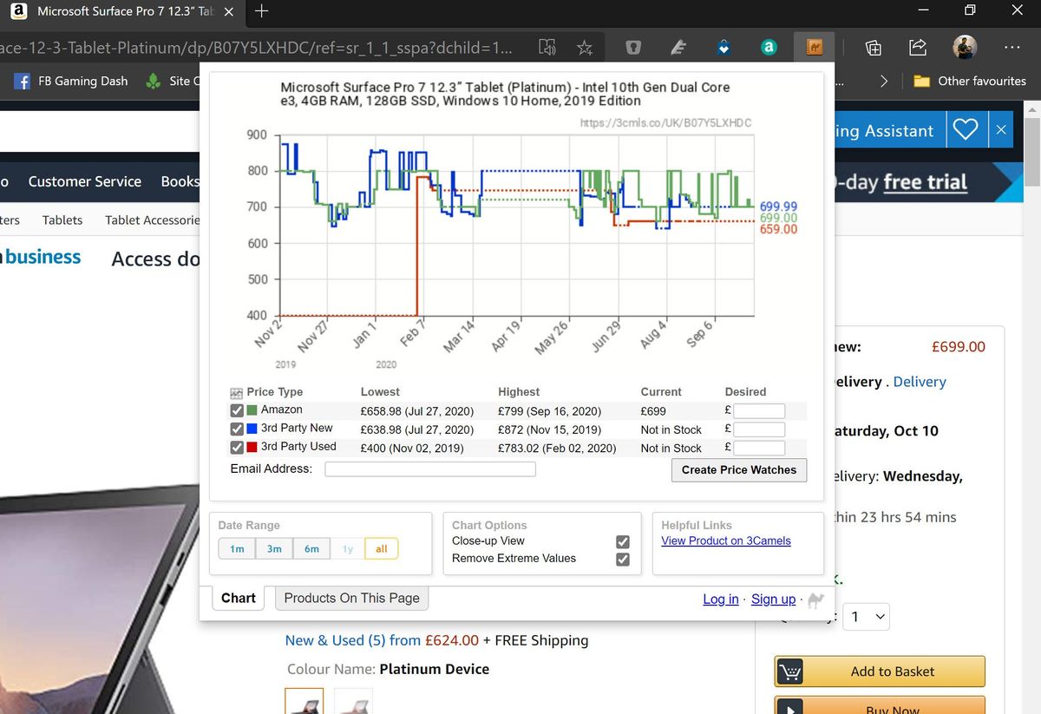The image size is (1041, 714).
Task: Open Collections in the browser toolbar
Action: point(873,48)
